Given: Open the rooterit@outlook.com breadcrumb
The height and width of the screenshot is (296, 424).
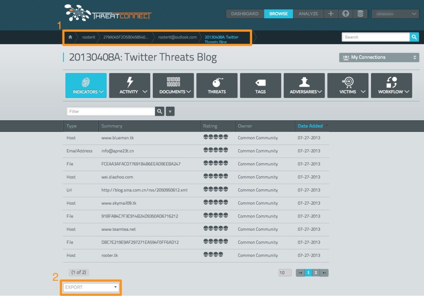Looking at the screenshot, I should click(x=177, y=37).
